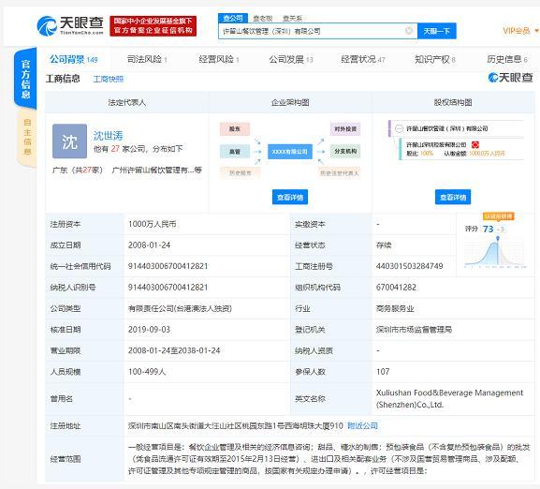Click 许留山餐饮管理（深圳）有限公司 in the equity tree

[447, 128]
